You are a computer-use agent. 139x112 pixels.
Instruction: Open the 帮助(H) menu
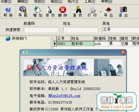(x=107, y=2)
